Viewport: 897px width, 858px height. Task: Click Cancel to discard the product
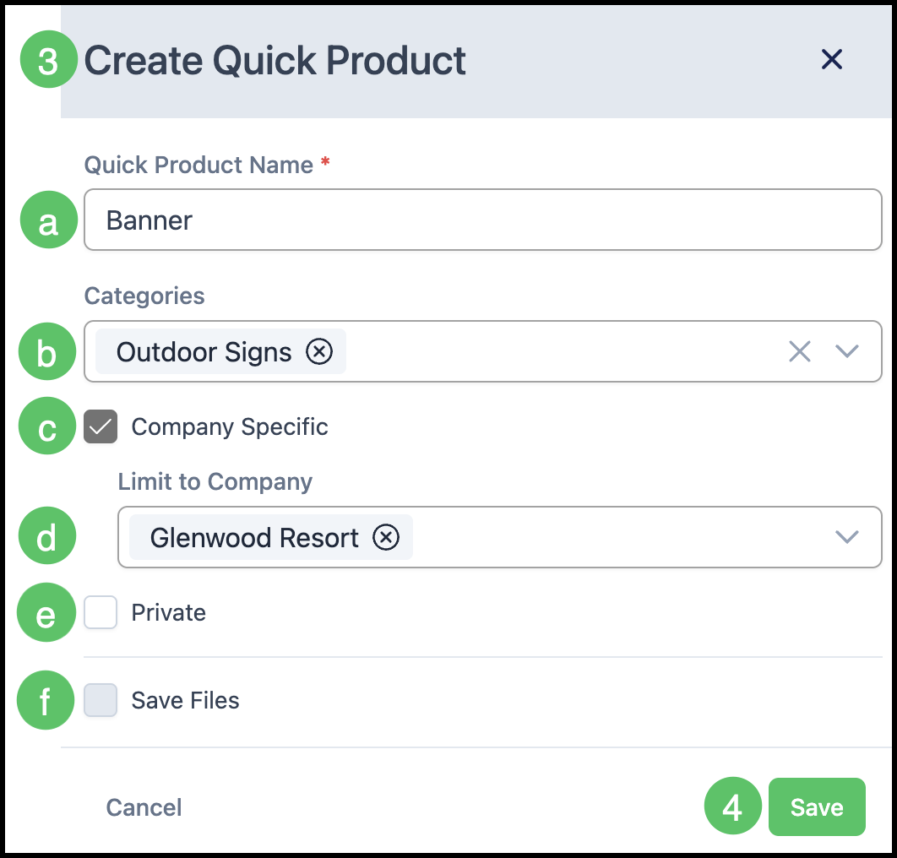point(144,807)
